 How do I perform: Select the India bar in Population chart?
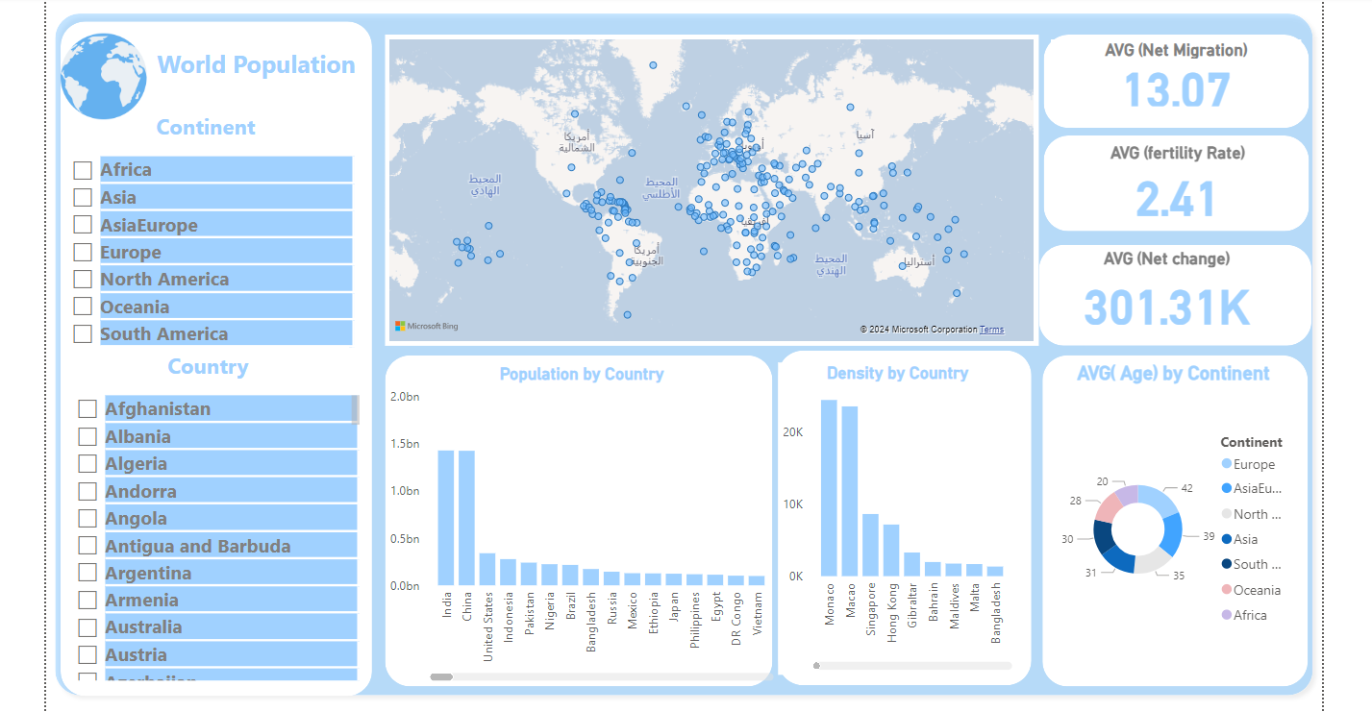(x=446, y=517)
